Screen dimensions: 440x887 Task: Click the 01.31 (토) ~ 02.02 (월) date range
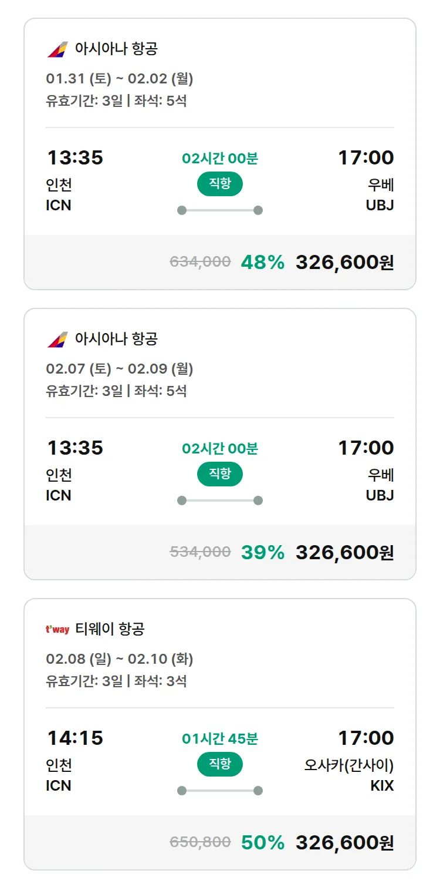pos(120,79)
